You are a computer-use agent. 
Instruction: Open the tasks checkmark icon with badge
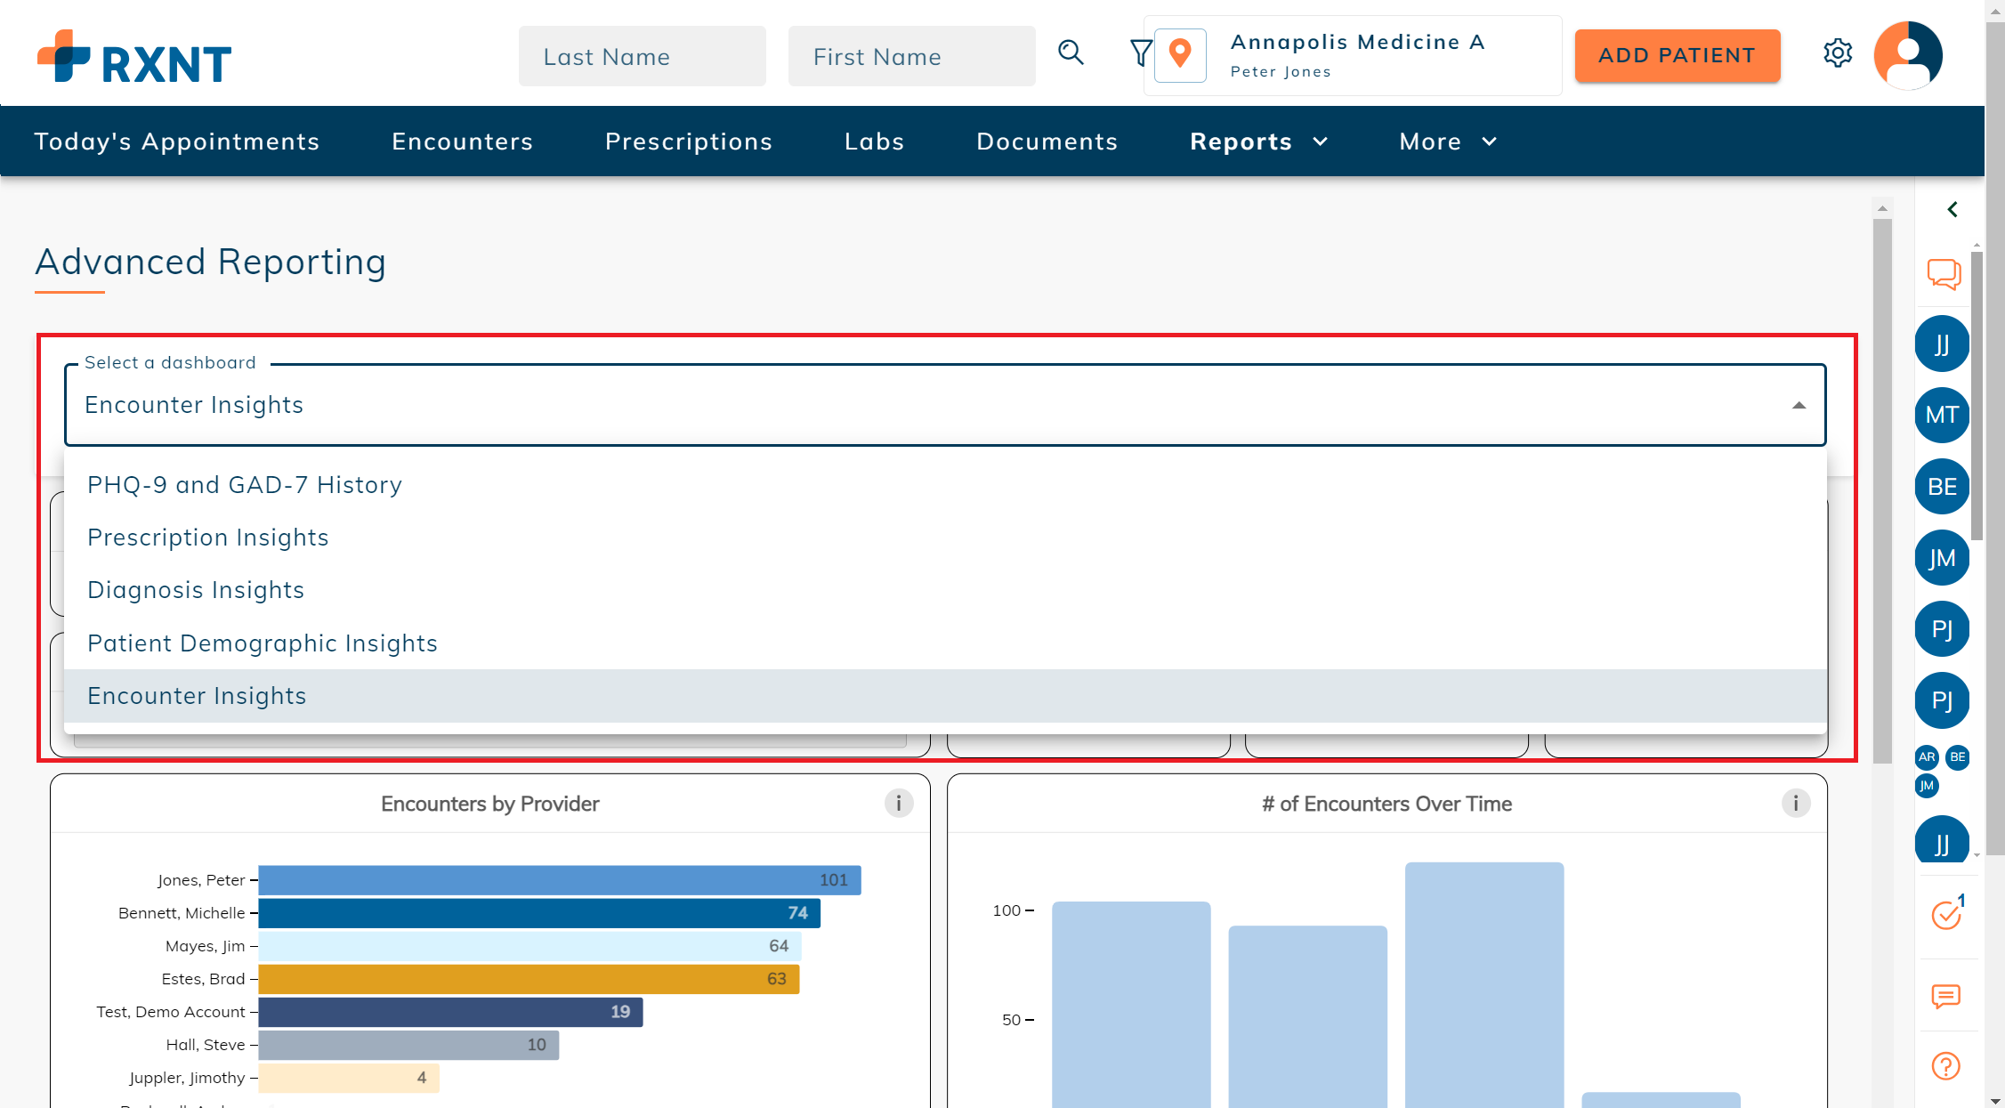(x=1947, y=914)
